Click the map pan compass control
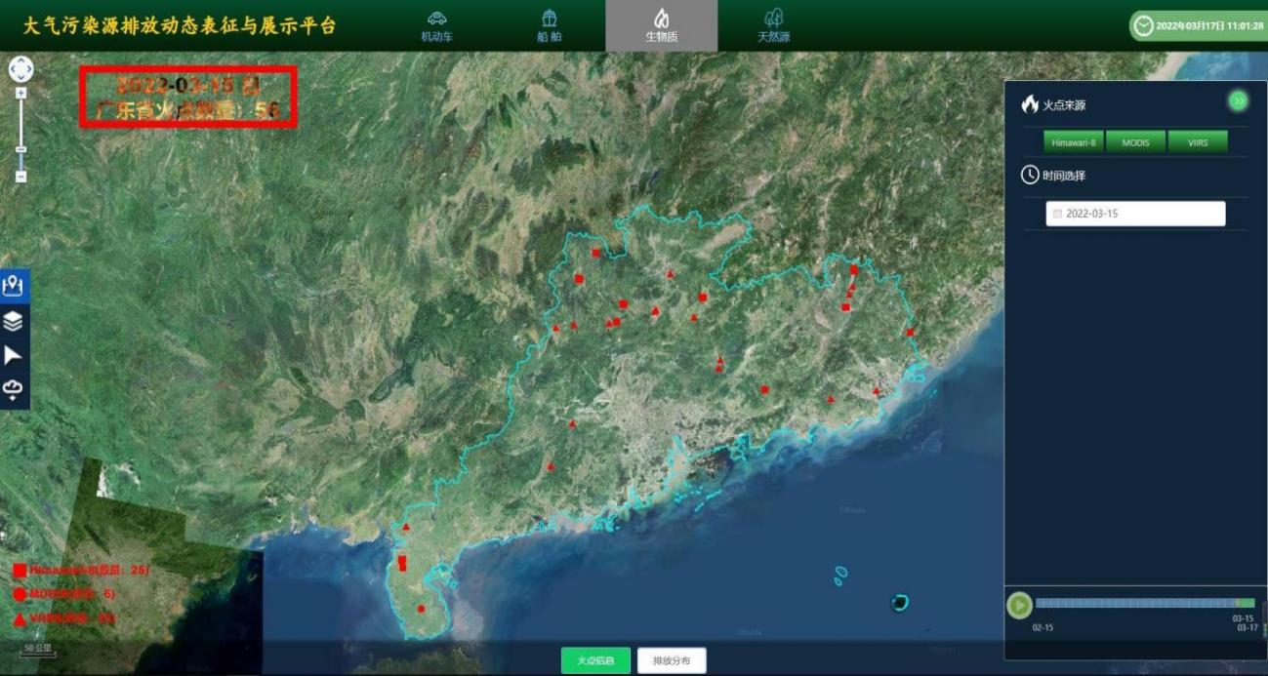1268x676 pixels. click(20, 68)
